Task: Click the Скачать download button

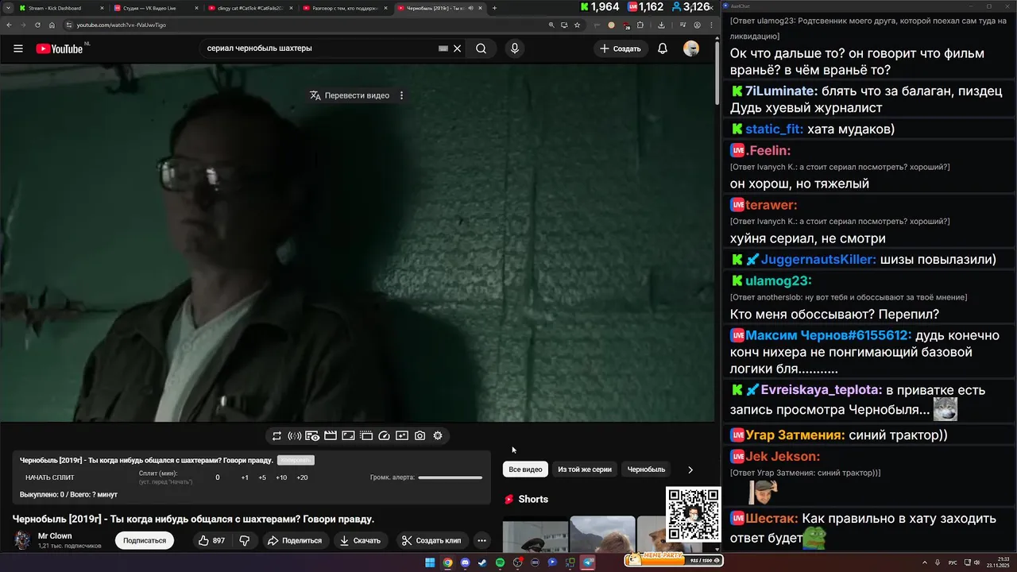Action: click(360, 540)
